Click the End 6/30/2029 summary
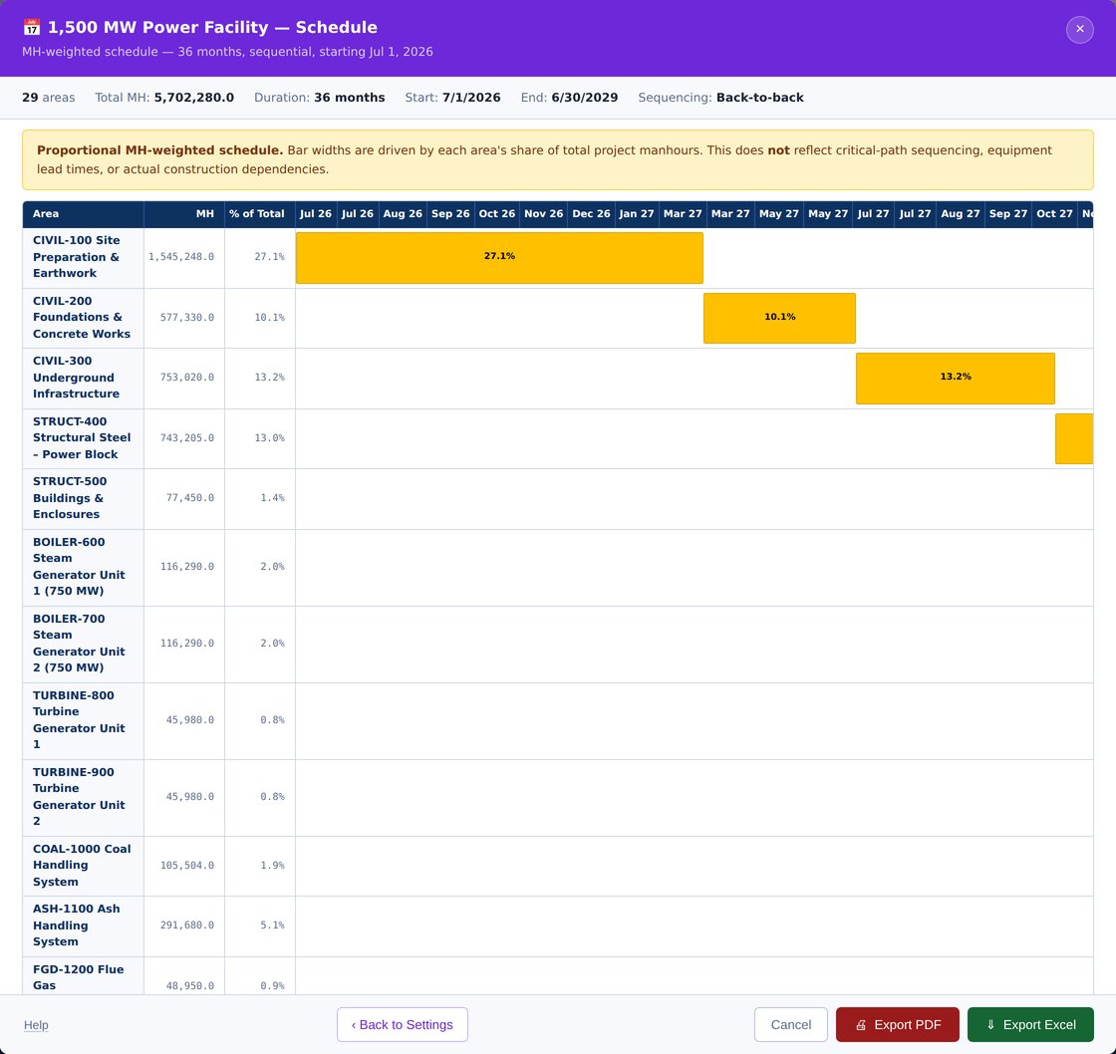This screenshot has width=1116, height=1054. coord(569,98)
